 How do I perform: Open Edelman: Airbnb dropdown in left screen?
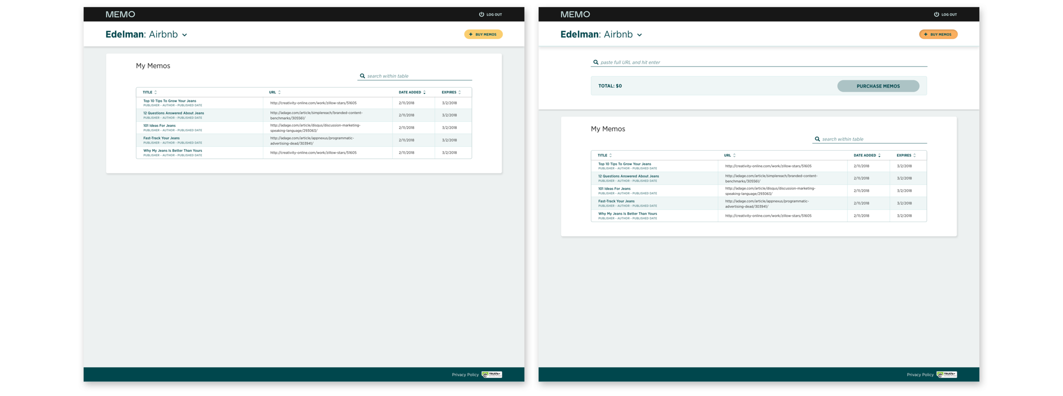click(185, 35)
